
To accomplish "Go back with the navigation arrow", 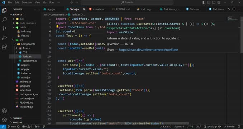I will (72, 3).
